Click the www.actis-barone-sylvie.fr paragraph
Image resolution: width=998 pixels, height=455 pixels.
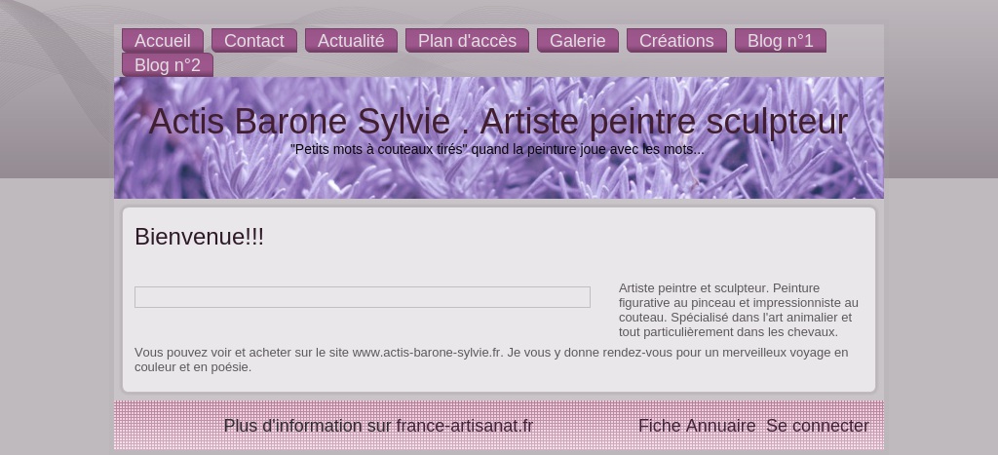click(491, 360)
